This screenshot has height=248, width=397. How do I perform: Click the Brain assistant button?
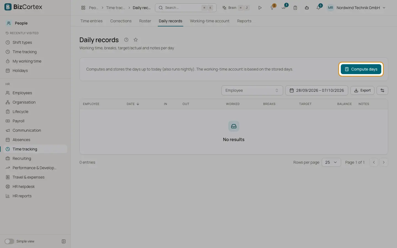[x=236, y=8]
